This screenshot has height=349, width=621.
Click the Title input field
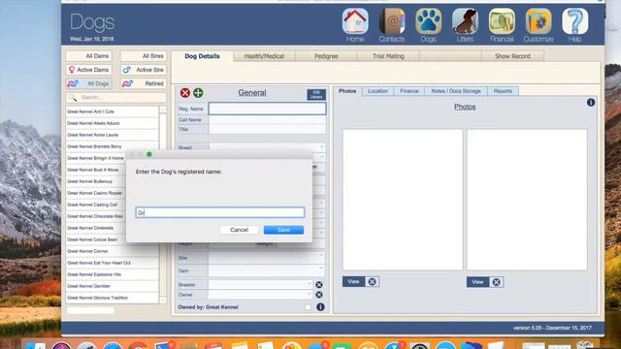pyautogui.click(x=268, y=129)
